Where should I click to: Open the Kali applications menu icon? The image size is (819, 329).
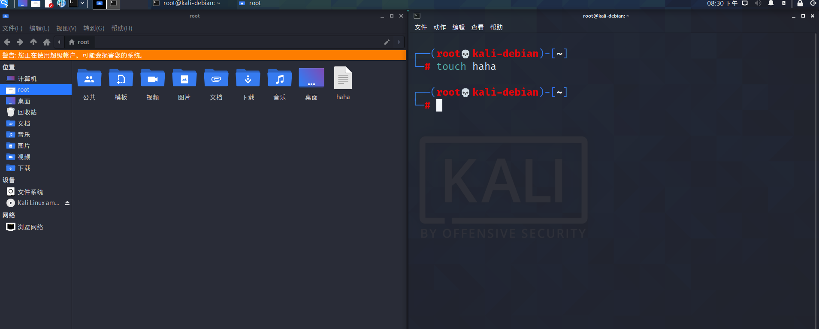pyautogui.click(x=4, y=3)
